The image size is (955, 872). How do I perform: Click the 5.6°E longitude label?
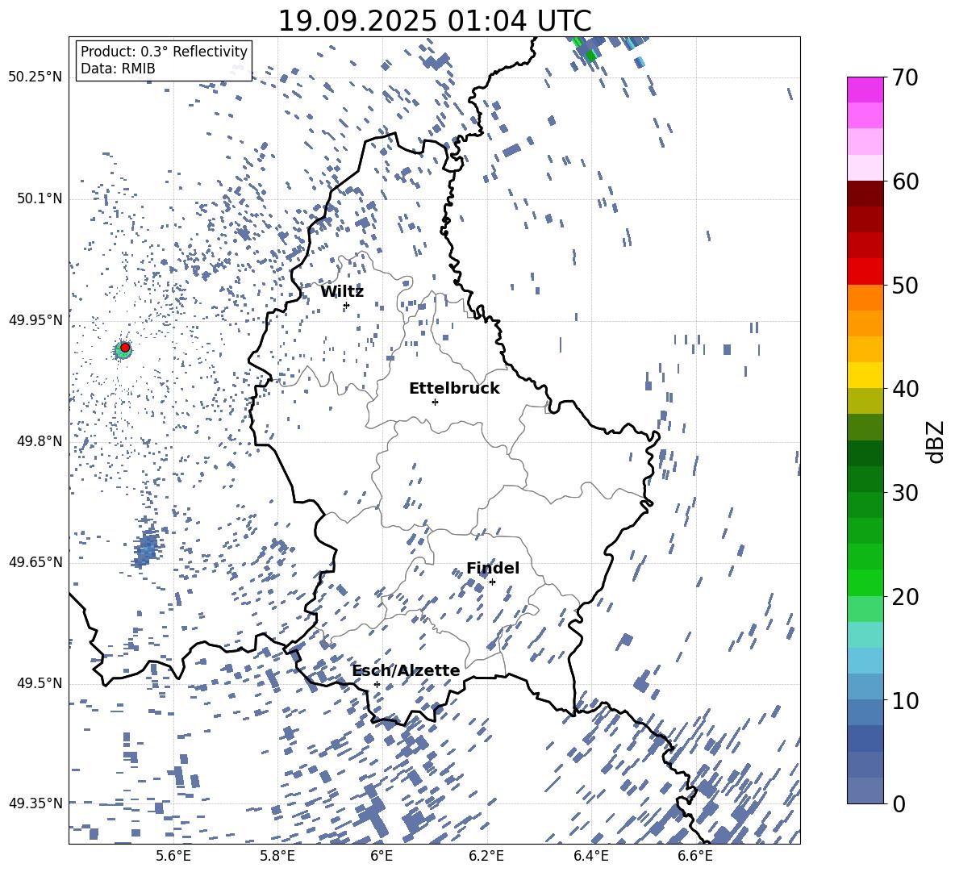[173, 856]
